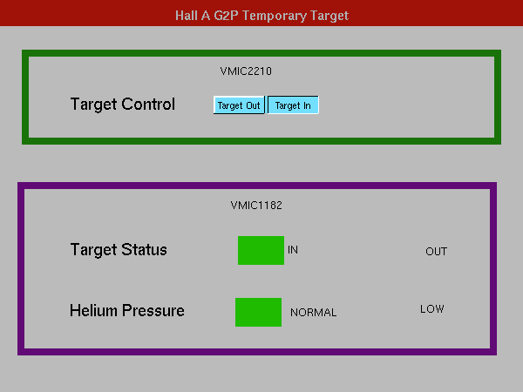Click the purple VMIC1182 panel border
The image size is (523, 392).
pyautogui.click(x=257, y=186)
